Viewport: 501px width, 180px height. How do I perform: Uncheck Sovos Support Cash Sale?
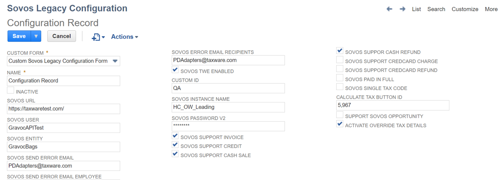coord(176,154)
